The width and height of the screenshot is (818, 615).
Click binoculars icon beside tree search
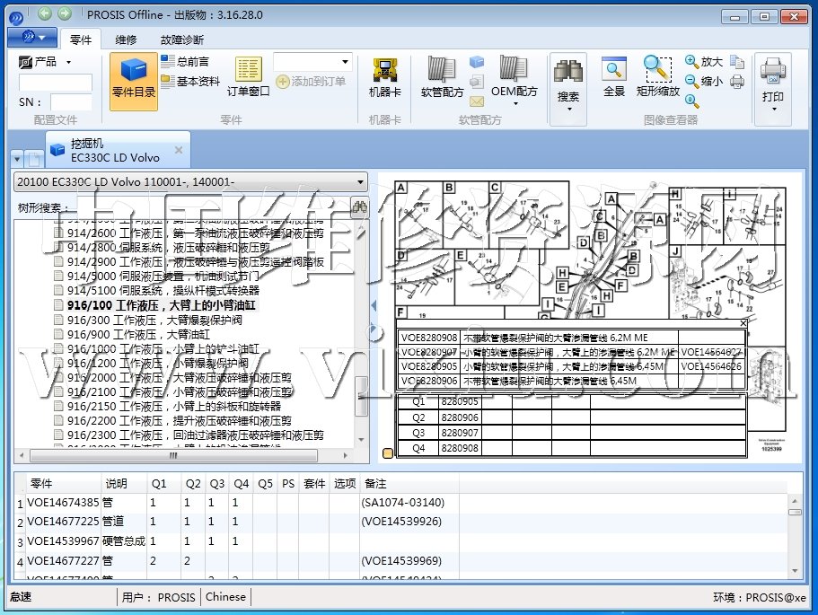point(359,207)
